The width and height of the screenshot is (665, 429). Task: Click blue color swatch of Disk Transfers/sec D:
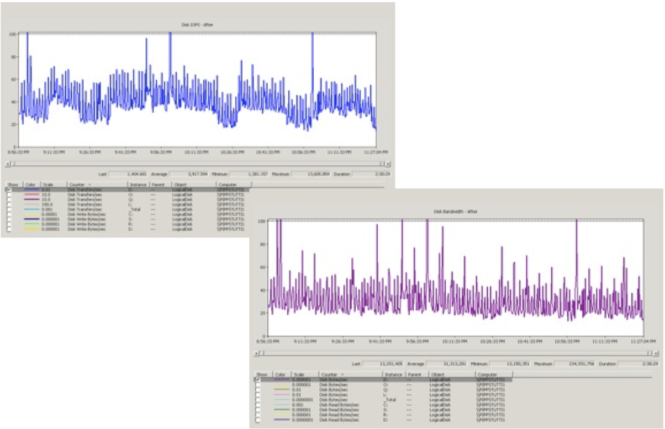coord(32,190)
